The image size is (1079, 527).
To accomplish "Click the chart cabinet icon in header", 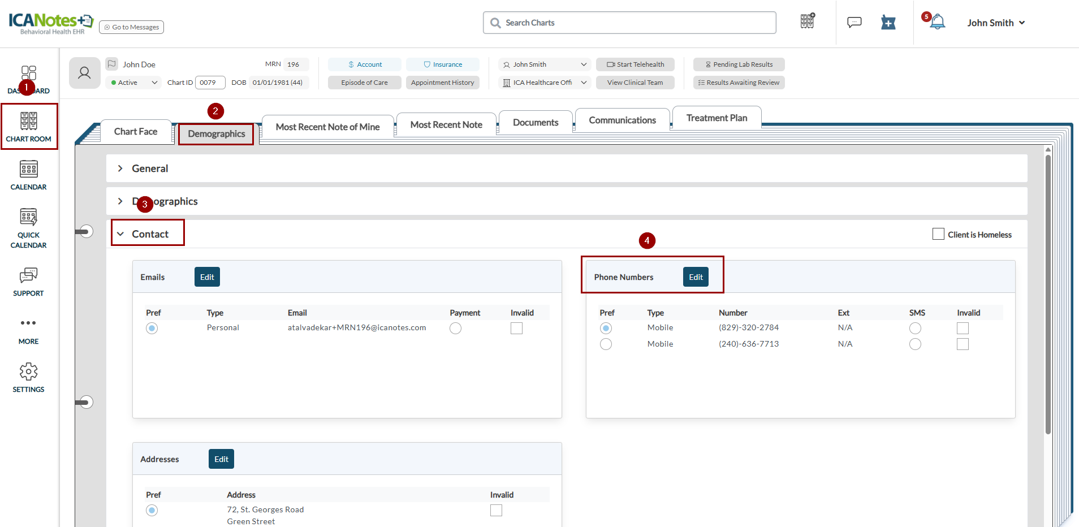I will 808,21.
